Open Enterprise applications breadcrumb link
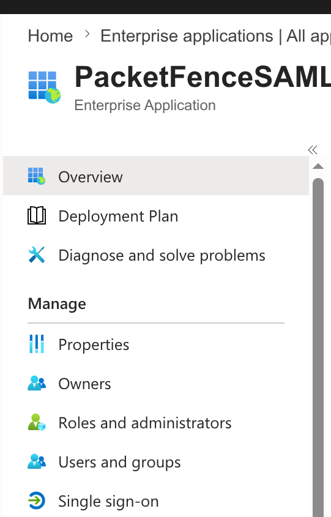This screenshot has width=331, height=517. click(x=215, y=36)
